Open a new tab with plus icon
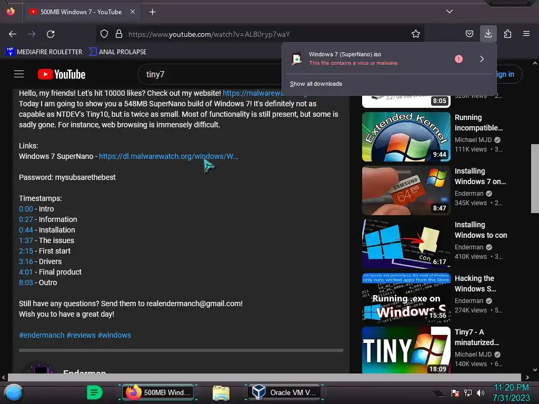This screenshot has width=539, height=404. coord(152,12)
